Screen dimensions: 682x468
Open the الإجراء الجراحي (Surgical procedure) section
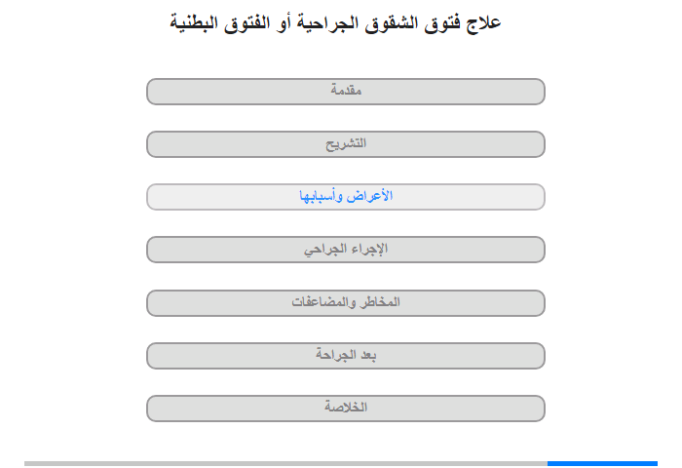click(x=345, y=250)
